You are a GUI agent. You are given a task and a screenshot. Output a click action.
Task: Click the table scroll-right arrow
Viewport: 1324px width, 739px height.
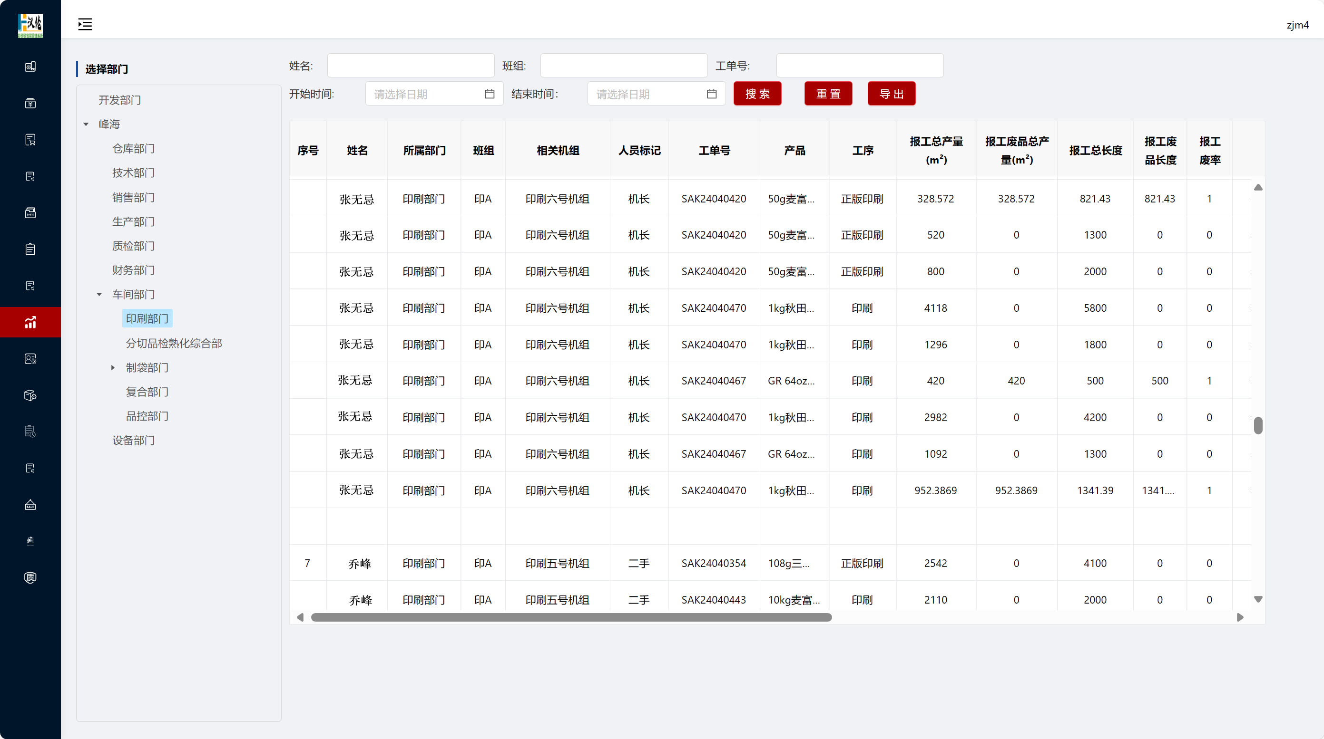pyautogui.click(x=1240, y=617)
